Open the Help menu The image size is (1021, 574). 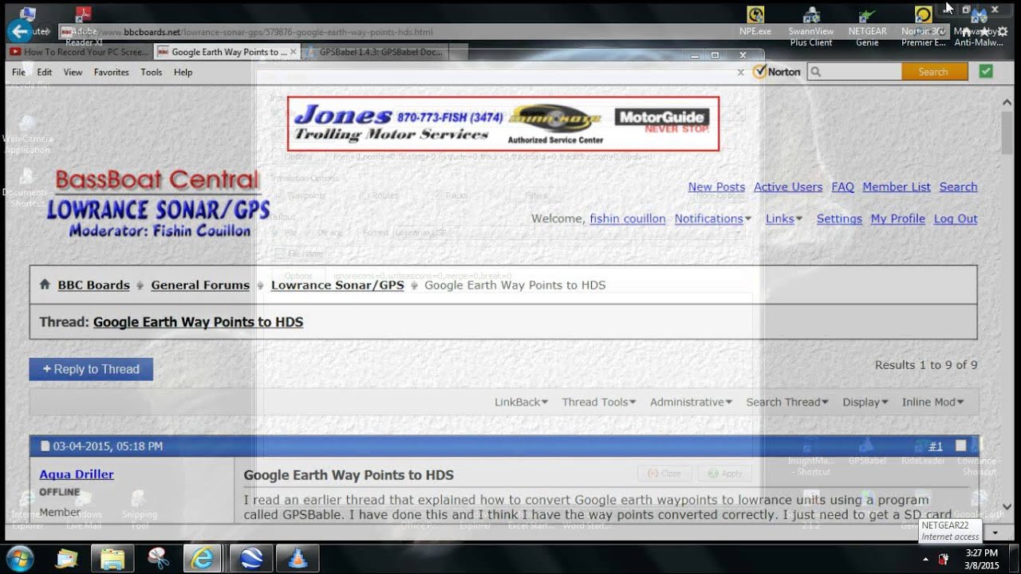pos(183,72)
